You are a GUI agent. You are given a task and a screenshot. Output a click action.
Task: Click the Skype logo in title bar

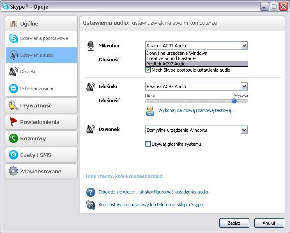pos(6,7)
